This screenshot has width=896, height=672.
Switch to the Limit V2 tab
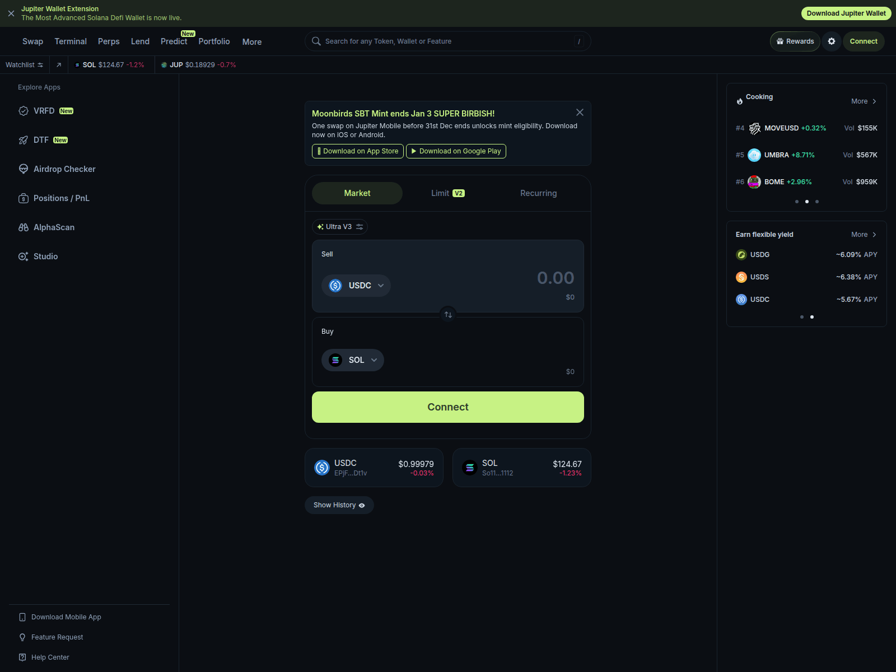pos(448,193)
